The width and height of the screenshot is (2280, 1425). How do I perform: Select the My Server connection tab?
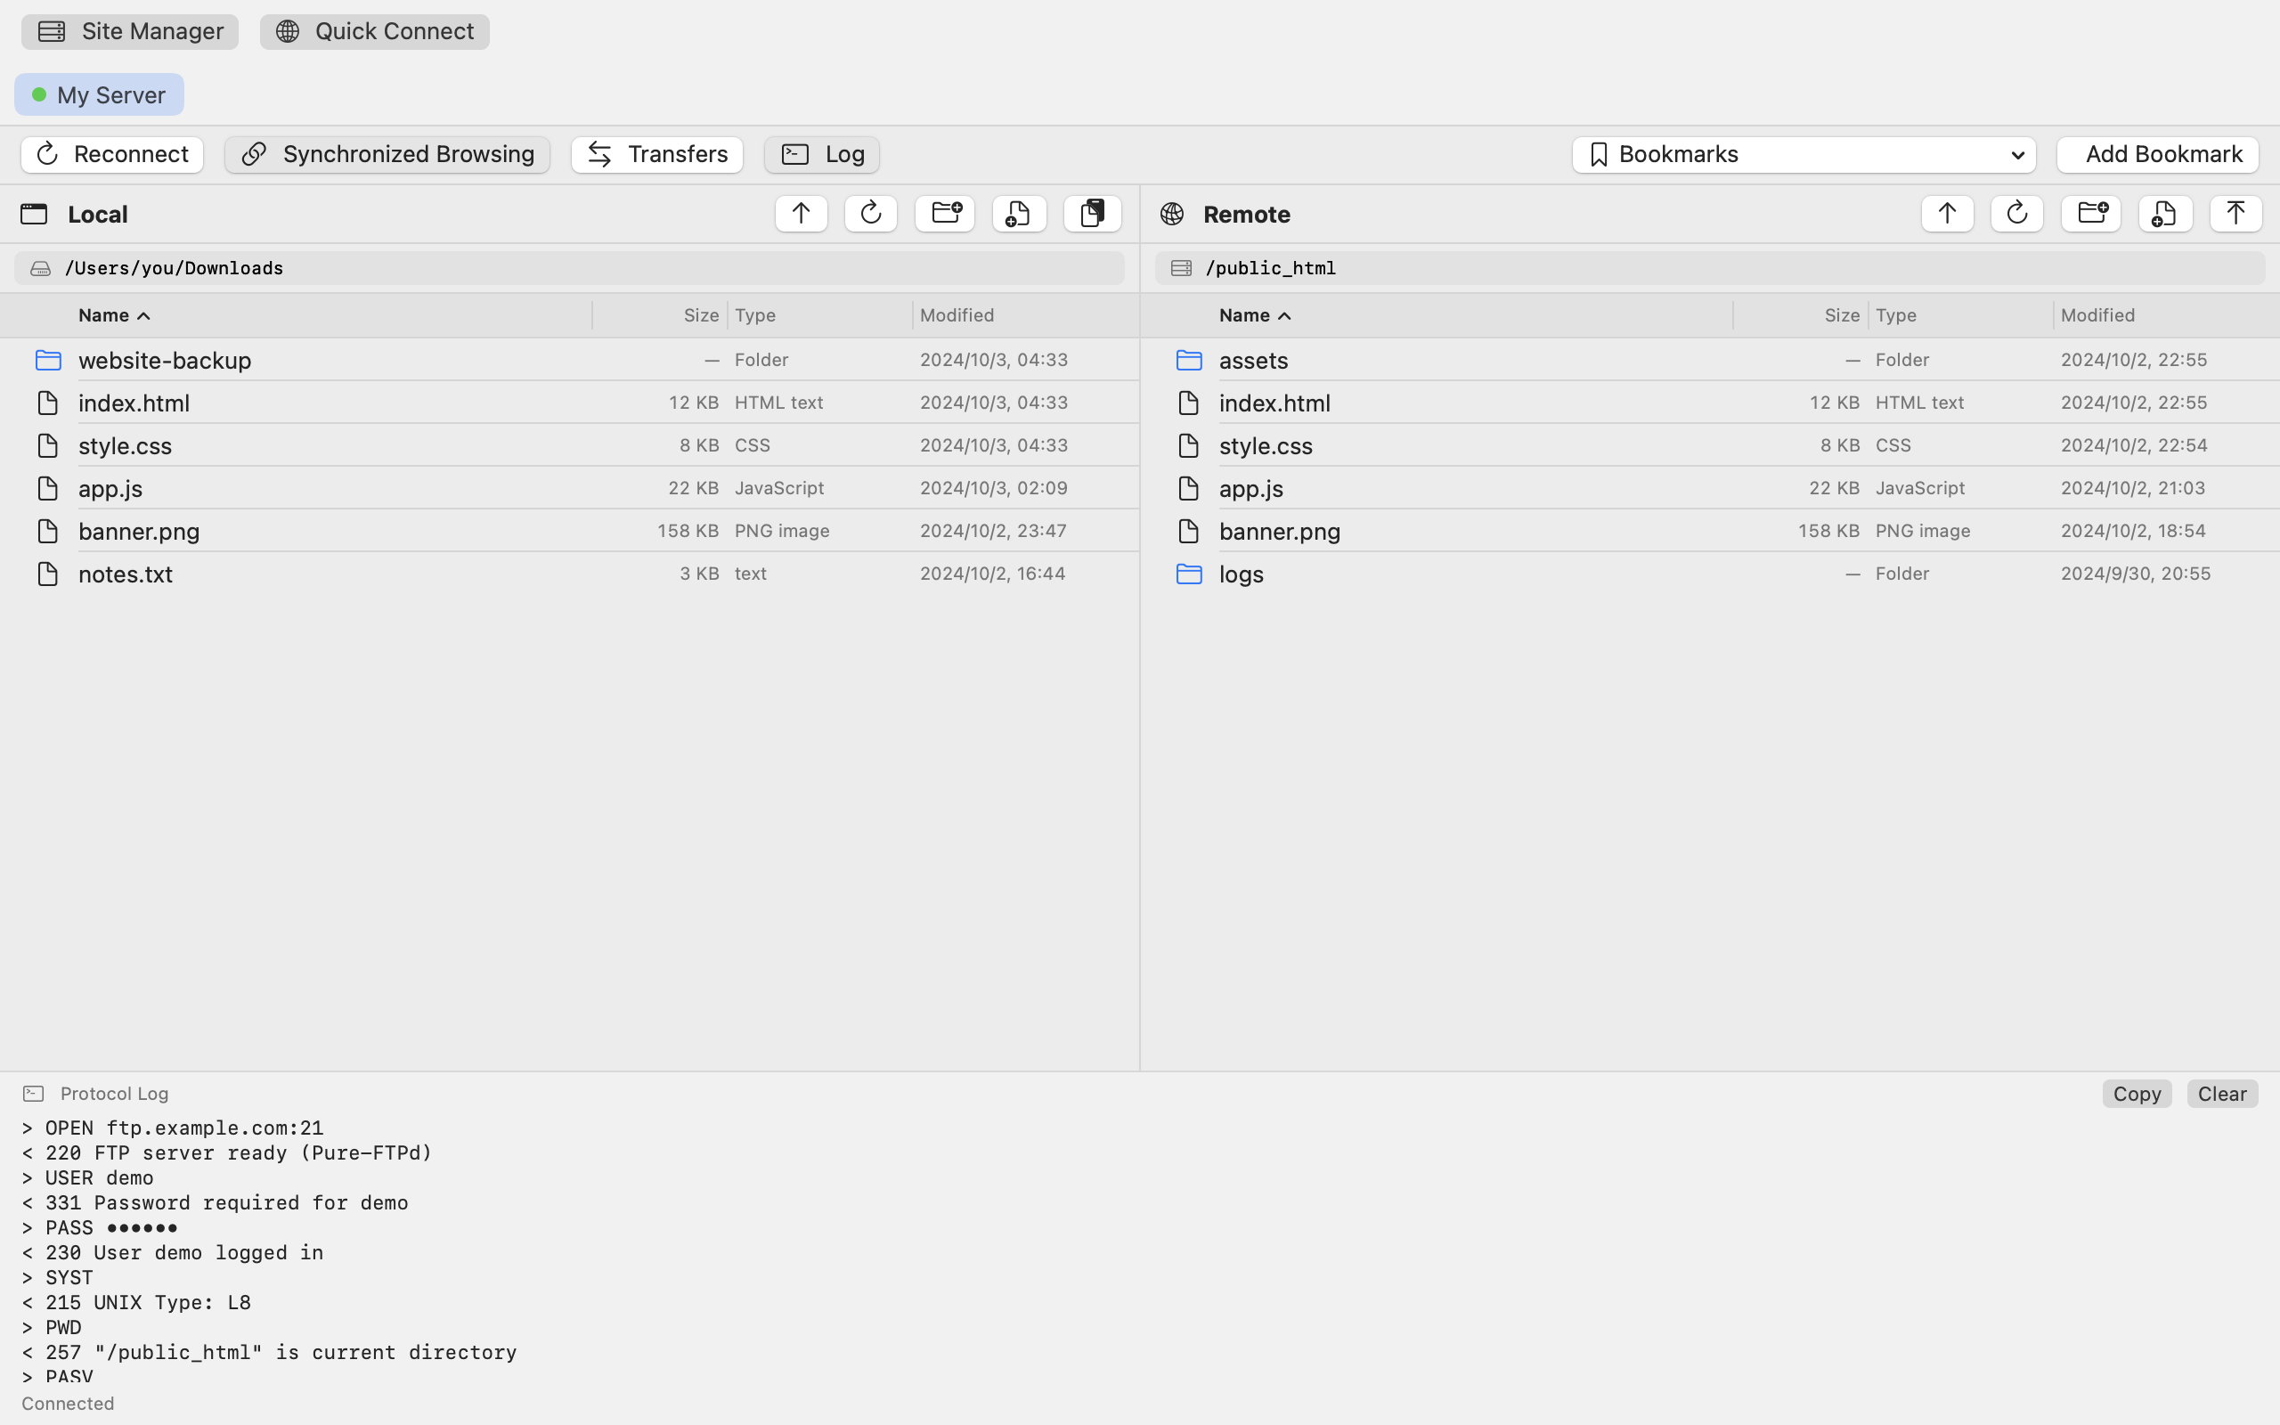99,94
